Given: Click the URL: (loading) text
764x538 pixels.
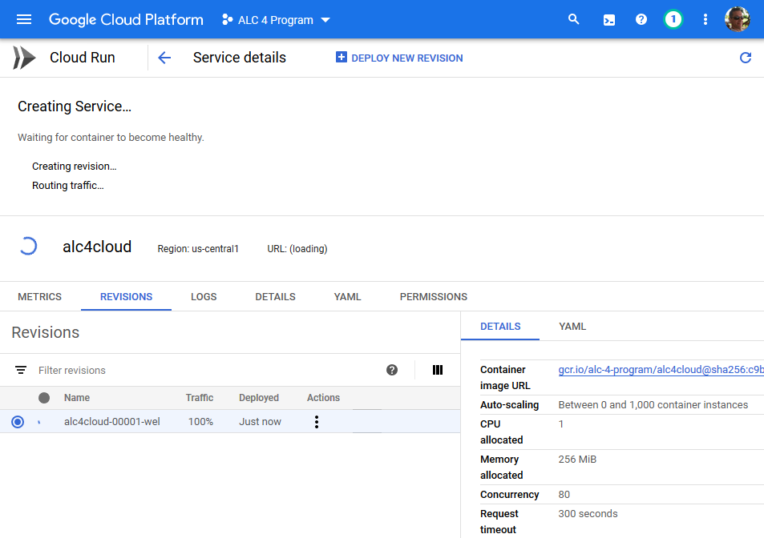Looking at the screenshot, I should click(297, 249).
